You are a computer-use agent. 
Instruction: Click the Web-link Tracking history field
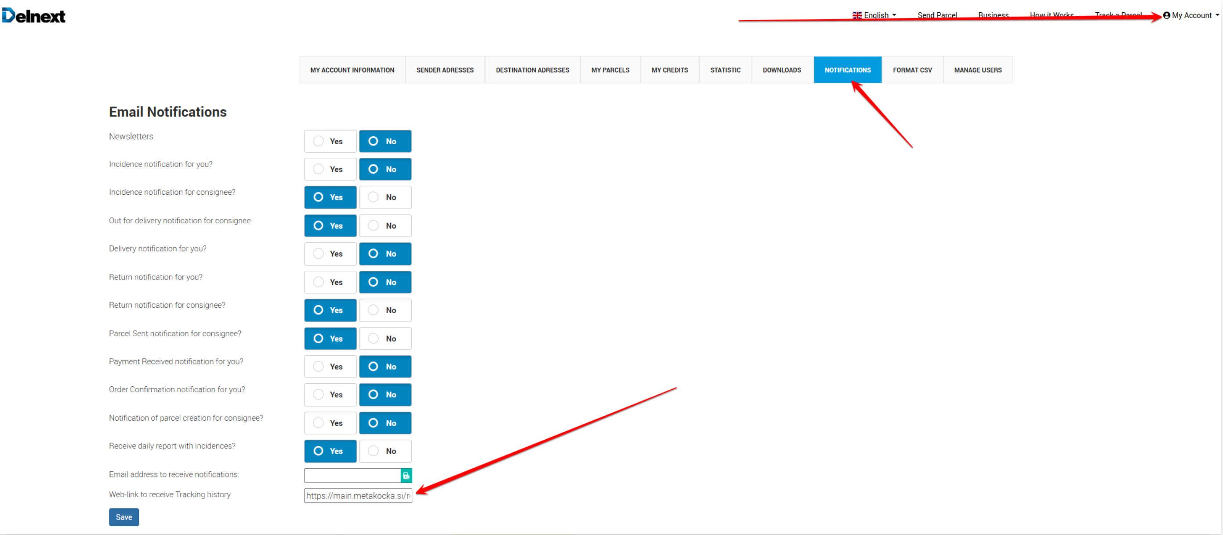pyautogui.click(x=358, y=495)
